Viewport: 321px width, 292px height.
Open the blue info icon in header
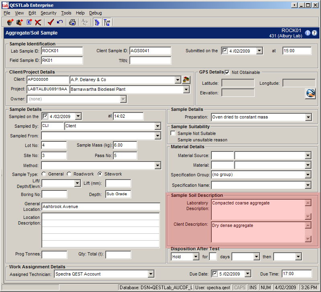308,33
